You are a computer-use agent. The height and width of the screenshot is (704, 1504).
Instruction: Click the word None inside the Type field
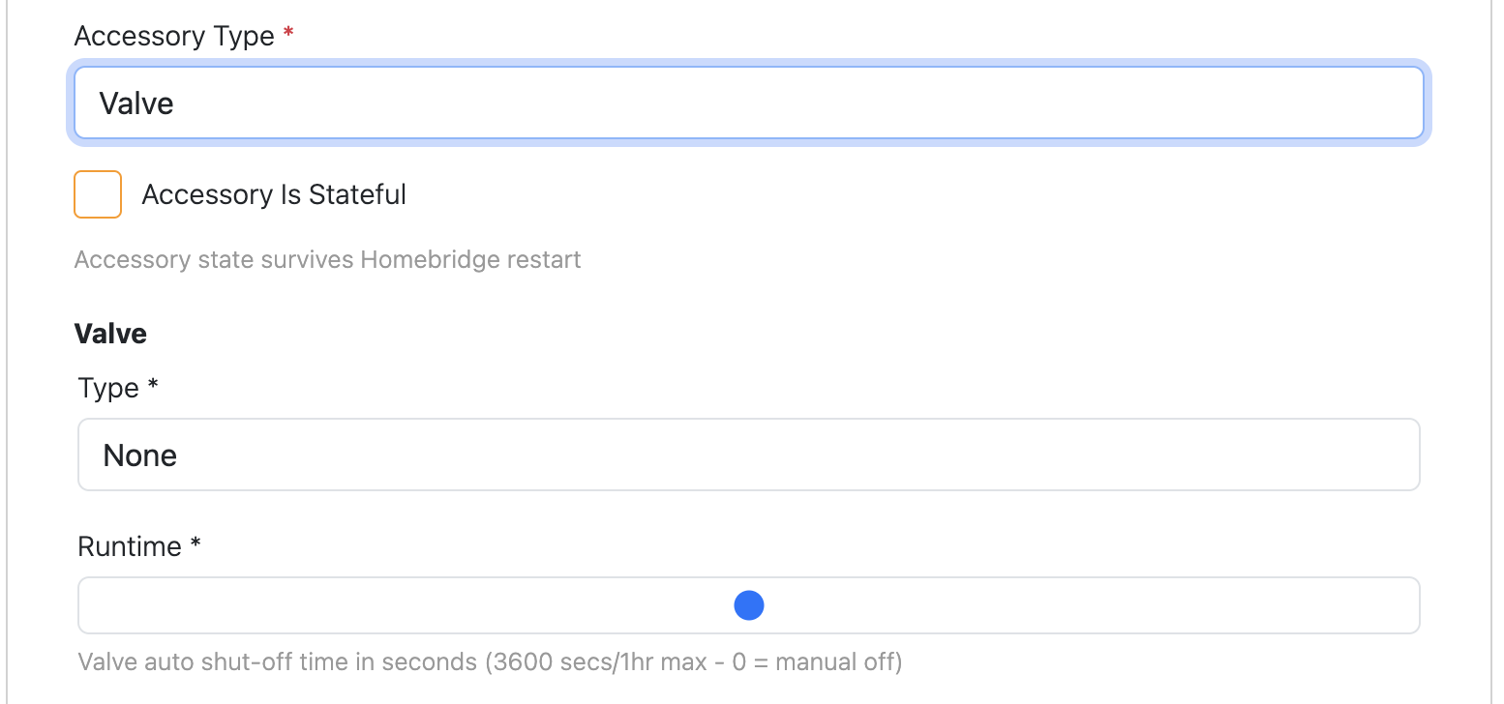[140, 455]
